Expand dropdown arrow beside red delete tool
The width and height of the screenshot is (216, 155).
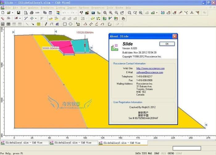click(20, 18)
